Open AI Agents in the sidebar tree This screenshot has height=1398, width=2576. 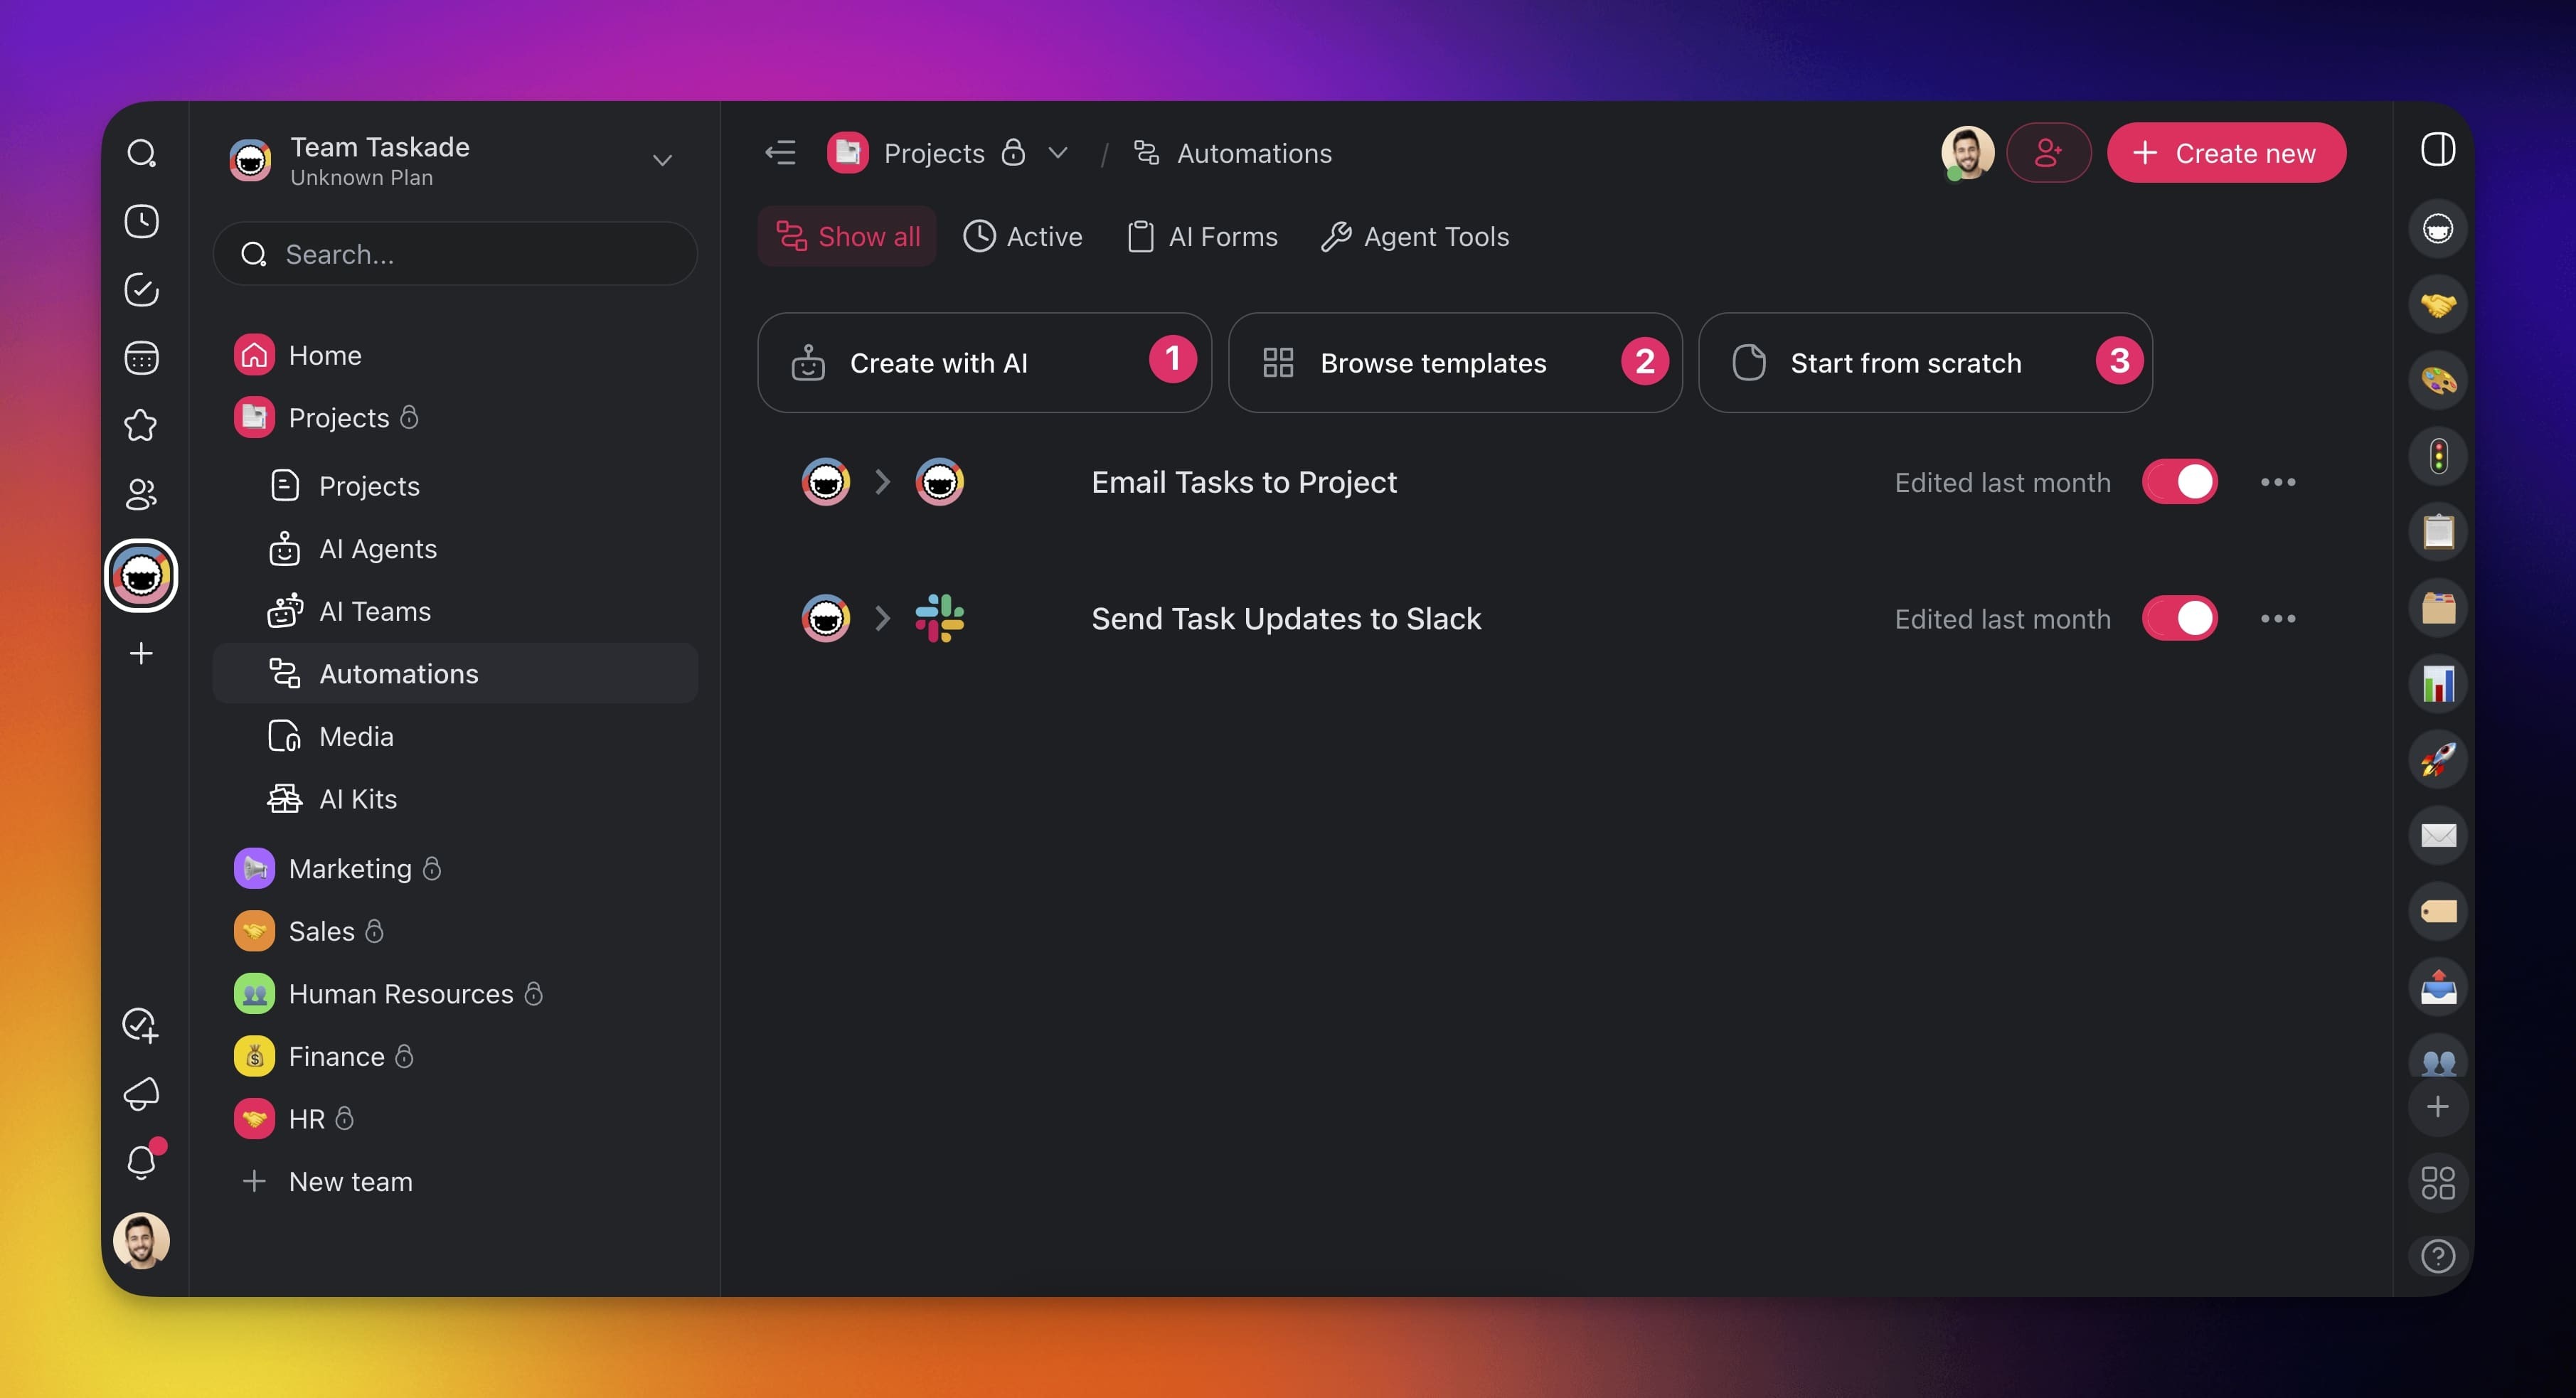click(377, 549)
